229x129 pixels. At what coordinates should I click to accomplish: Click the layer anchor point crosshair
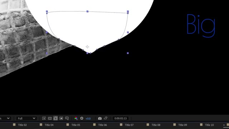[x=87, y=47]
